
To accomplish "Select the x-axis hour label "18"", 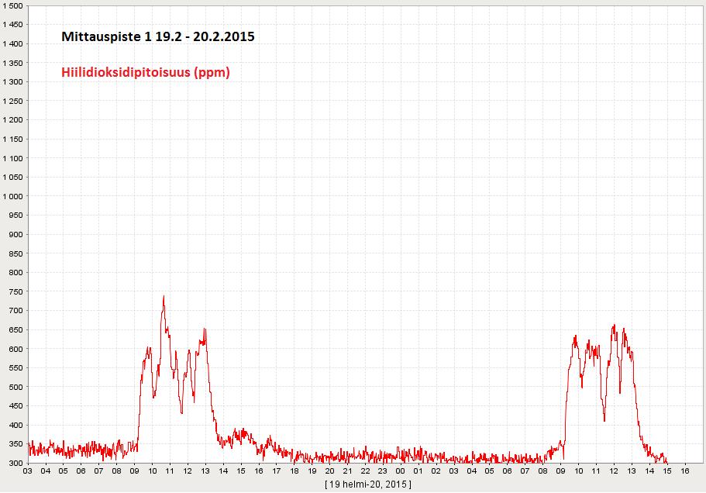I will click(294, 471).
